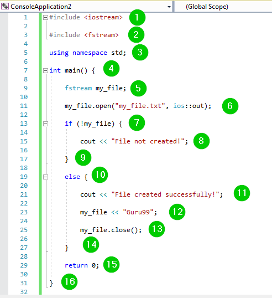Click the "Guru99" string on line 23
The width and height of the screenshot is (272, 298).
(x=138, y=212)
